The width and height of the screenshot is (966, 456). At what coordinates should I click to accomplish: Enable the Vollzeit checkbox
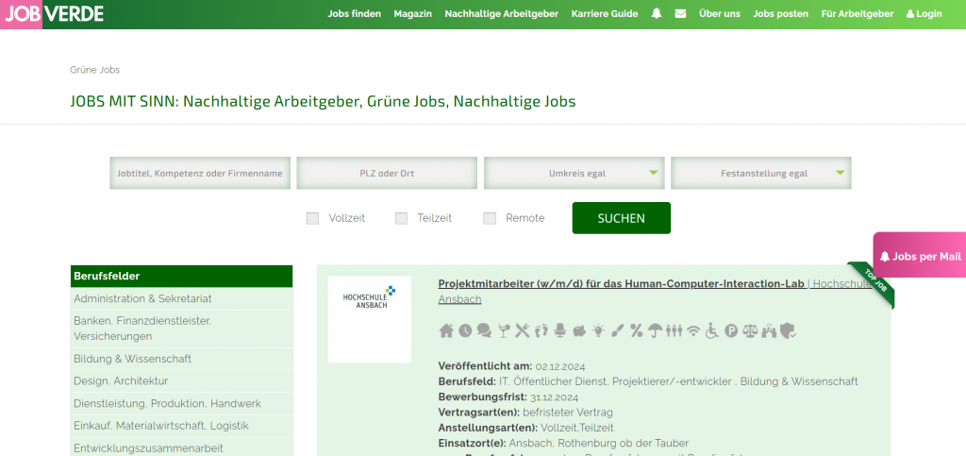pos(313,218)
